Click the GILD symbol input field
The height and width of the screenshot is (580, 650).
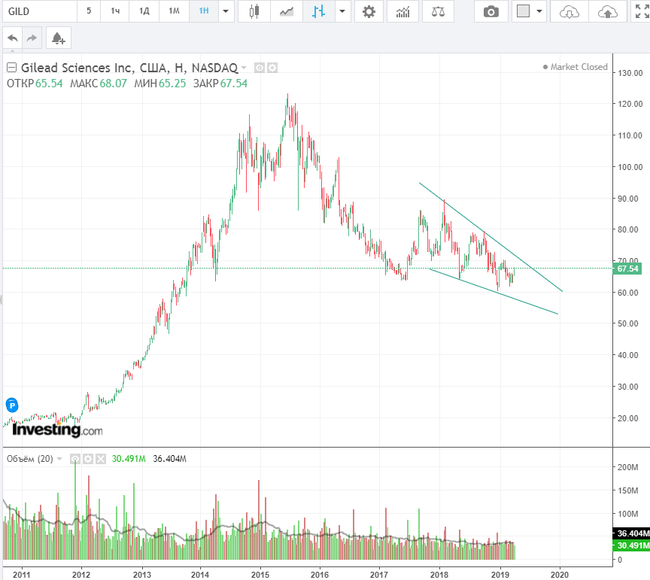(38, 11)
